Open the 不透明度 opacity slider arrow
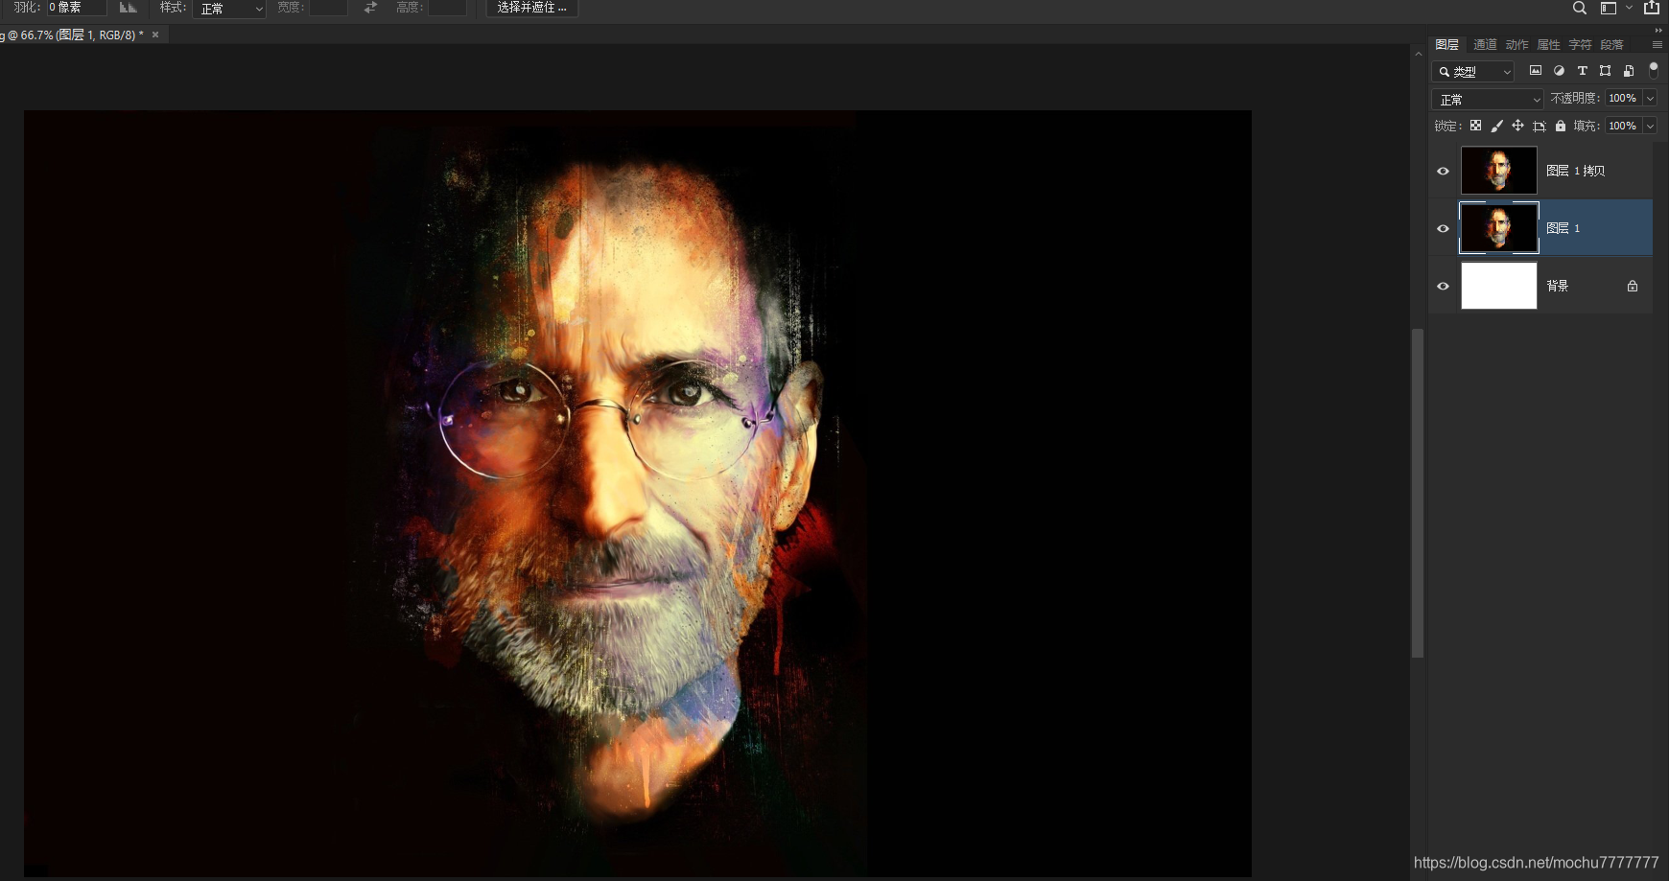Screen dimensions: 1669x881 (1650, 99)
